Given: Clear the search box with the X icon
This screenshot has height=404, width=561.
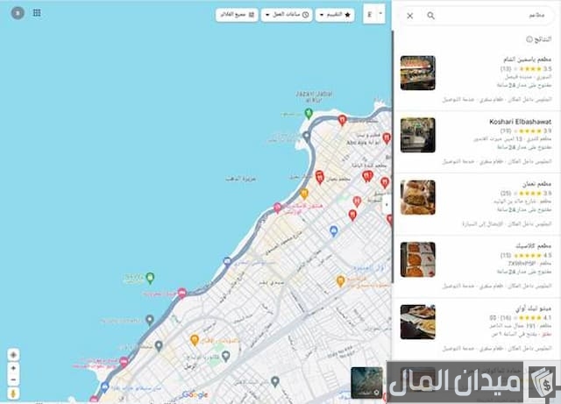Looking at the screenshot, I should (410, 16).
